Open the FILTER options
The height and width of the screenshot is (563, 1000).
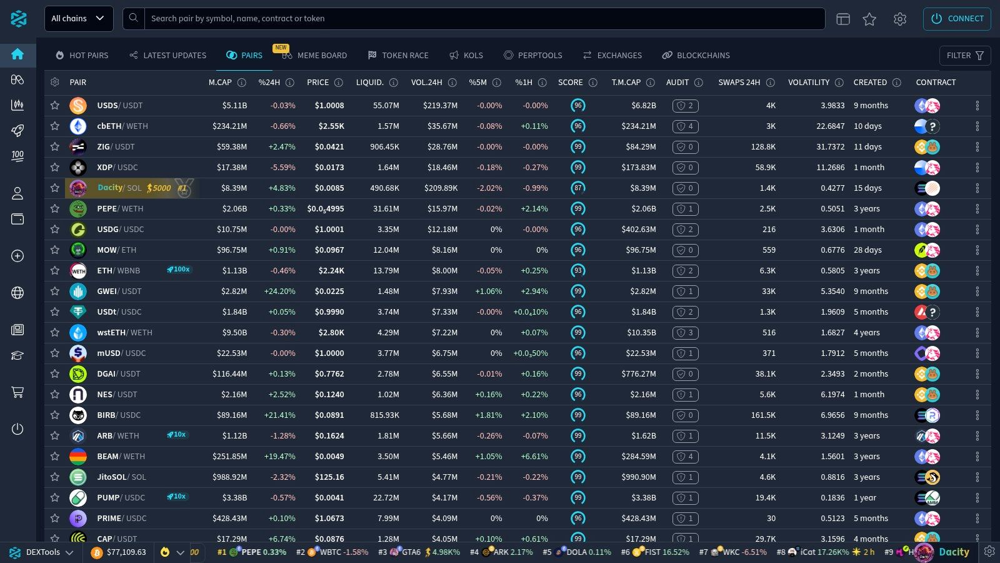(x=965, y=56)
